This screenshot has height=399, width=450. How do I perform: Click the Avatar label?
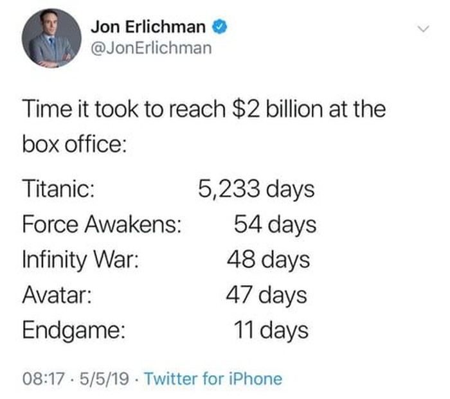click(x=57, y=295)
